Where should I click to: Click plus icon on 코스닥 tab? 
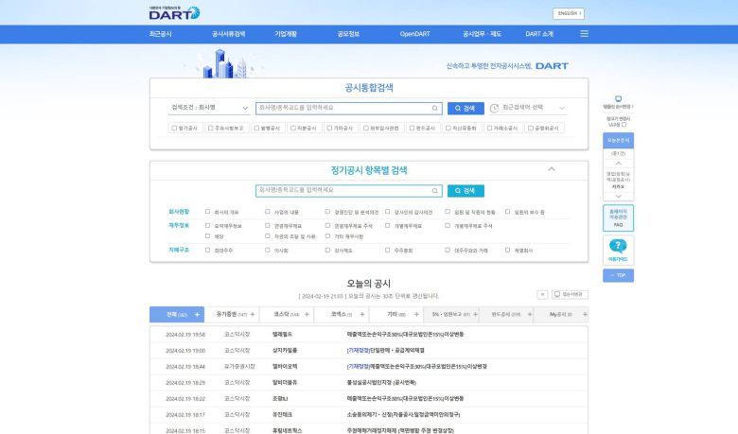(x=307, y=315)
